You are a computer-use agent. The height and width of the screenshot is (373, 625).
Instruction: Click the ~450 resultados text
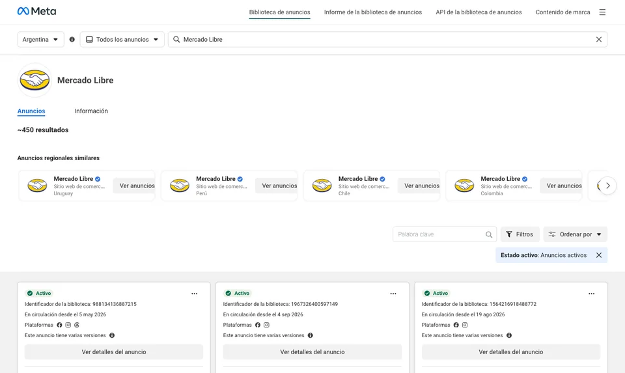(x=43, y=130)
